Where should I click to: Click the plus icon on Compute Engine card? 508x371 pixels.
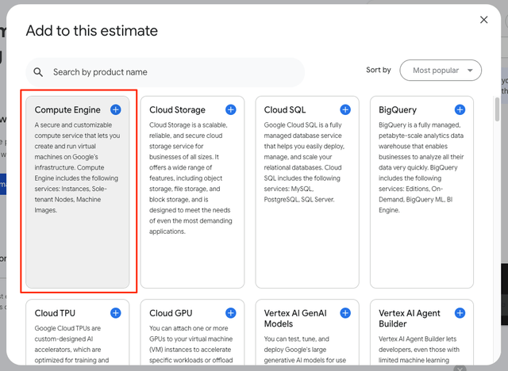[116, 109]
